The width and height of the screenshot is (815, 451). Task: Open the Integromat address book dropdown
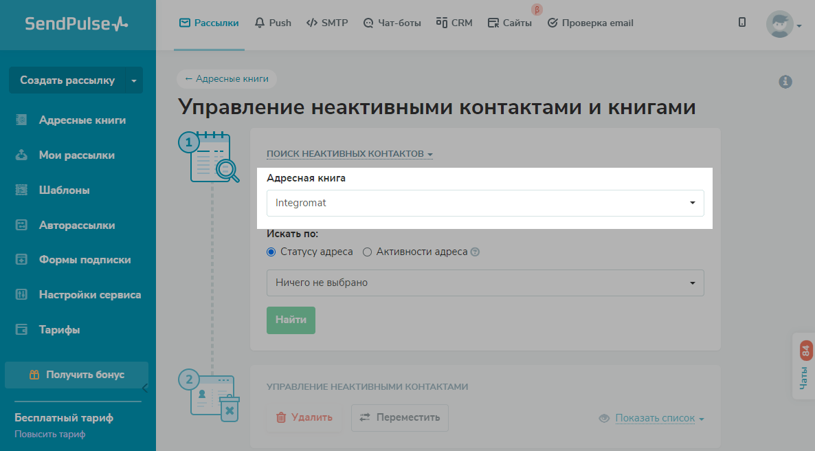click(x=485, y=203)
